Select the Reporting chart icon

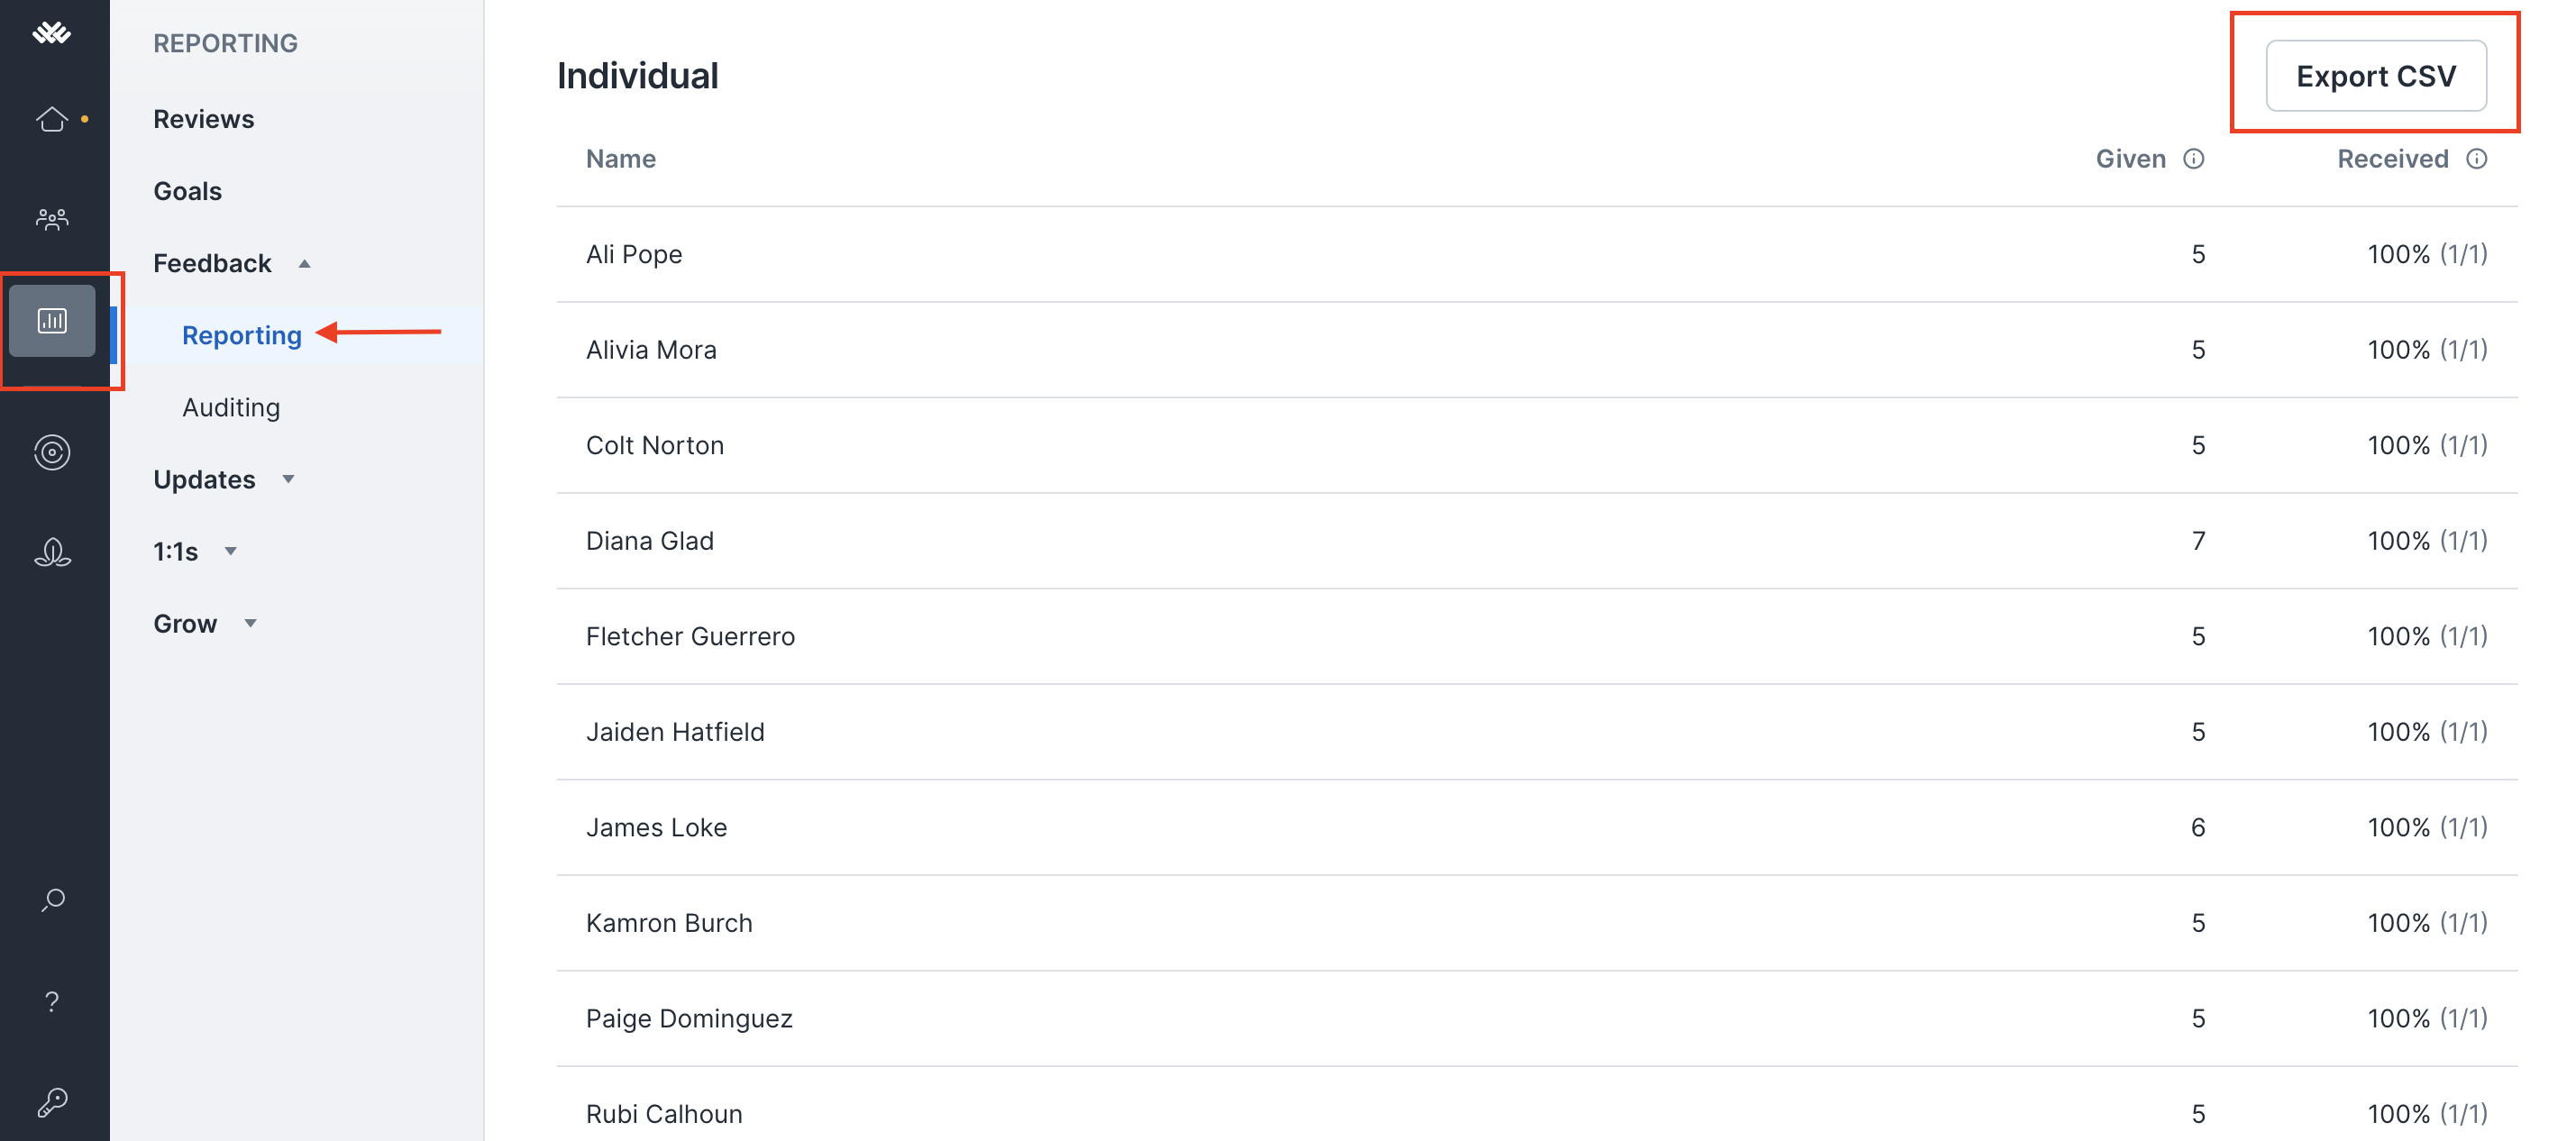point(52,321)
